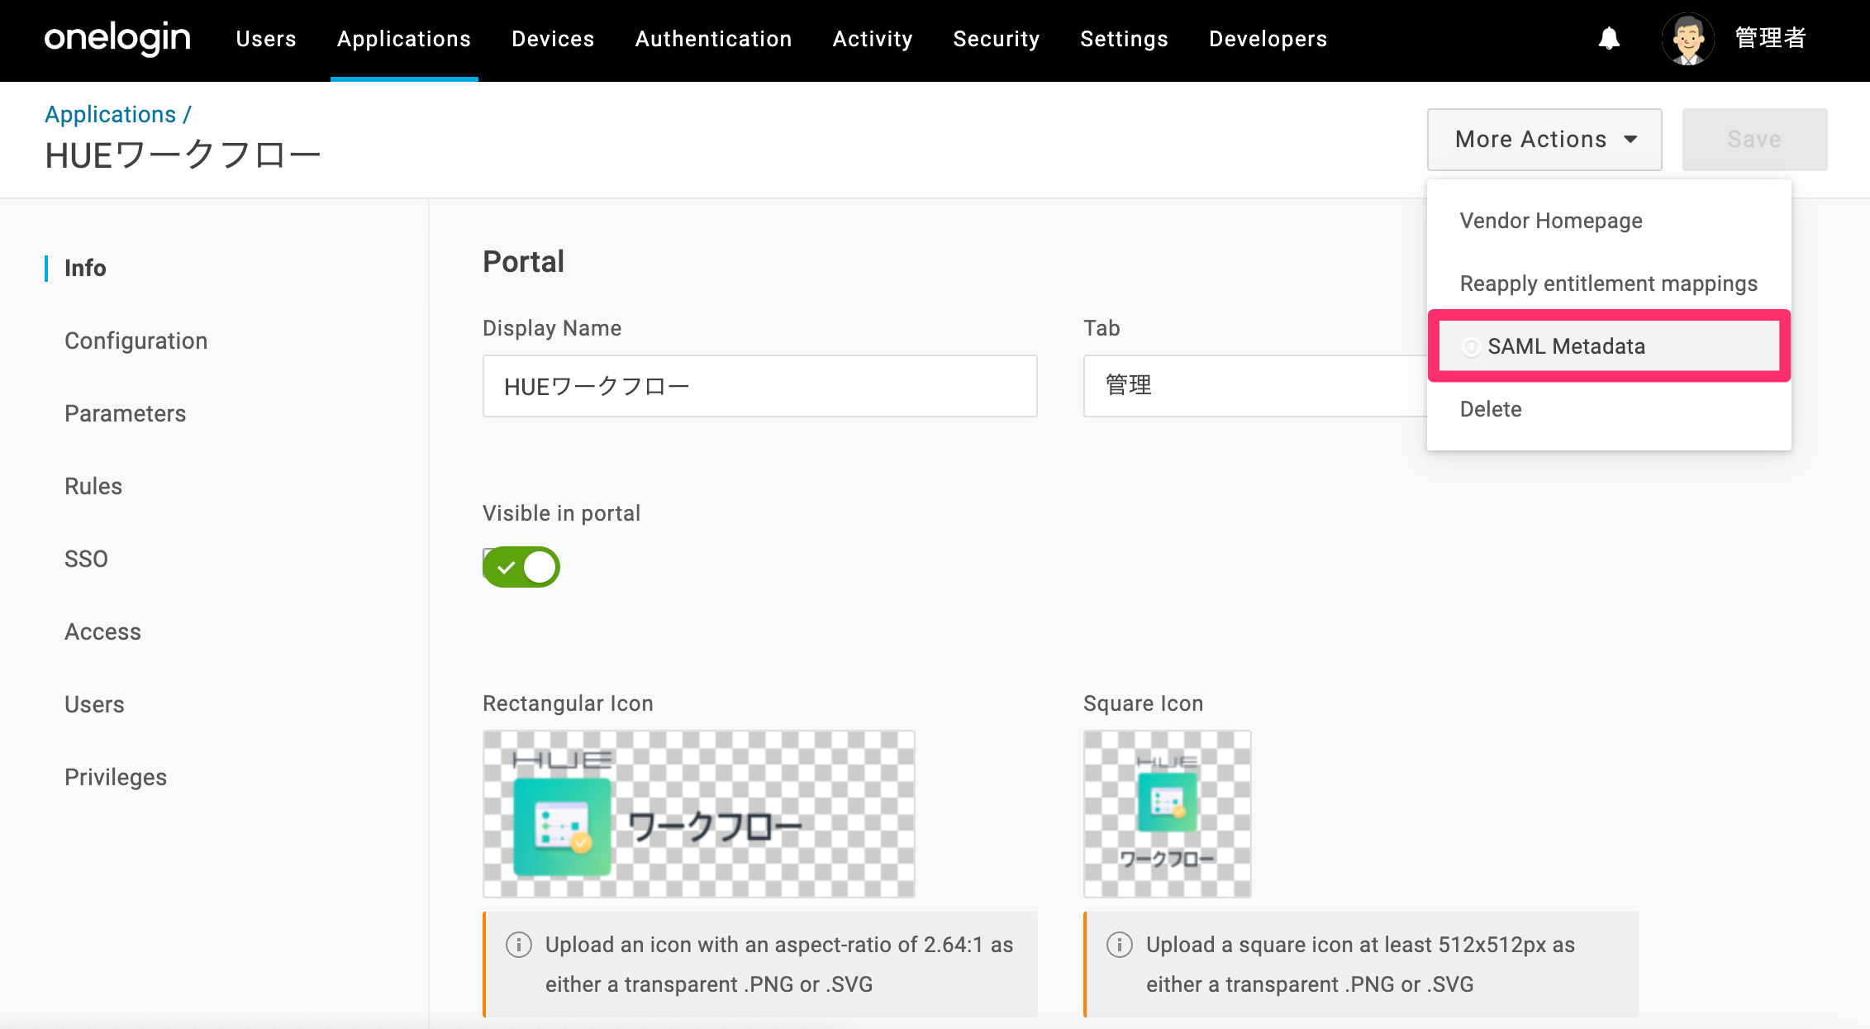This screenshot has height=1029, width=1870.
Task: Choose Reapply entitlement mappings
Action: (1609, 283)
